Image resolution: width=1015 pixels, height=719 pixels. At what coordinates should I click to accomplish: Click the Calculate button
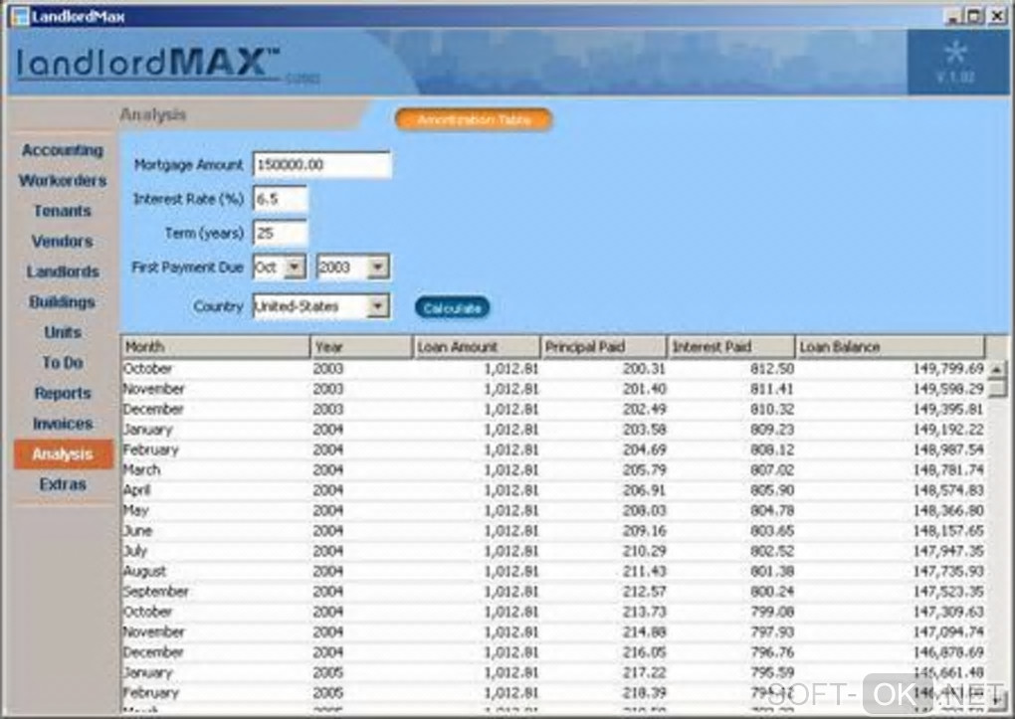click(x=452, y=308)
